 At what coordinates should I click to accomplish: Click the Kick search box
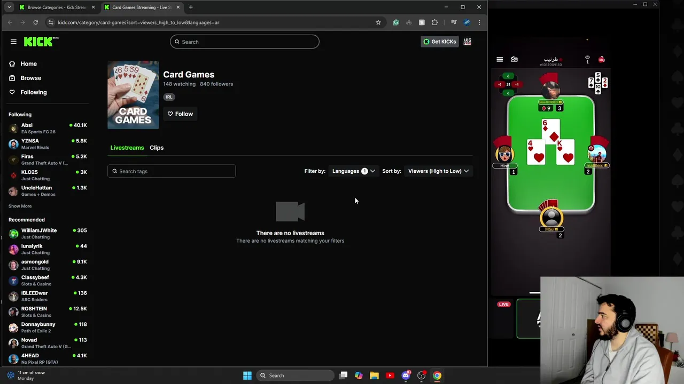click(x=245, y=42)
